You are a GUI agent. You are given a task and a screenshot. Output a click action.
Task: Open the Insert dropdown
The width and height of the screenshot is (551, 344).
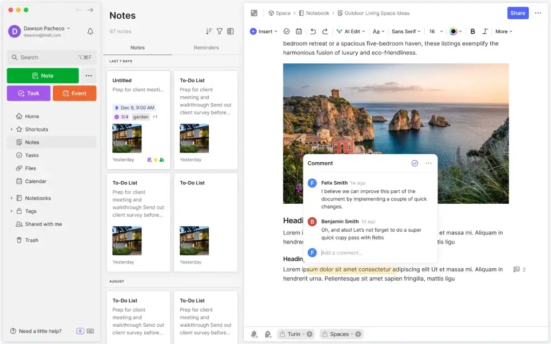pyautogui.click(x=264, y=31)
